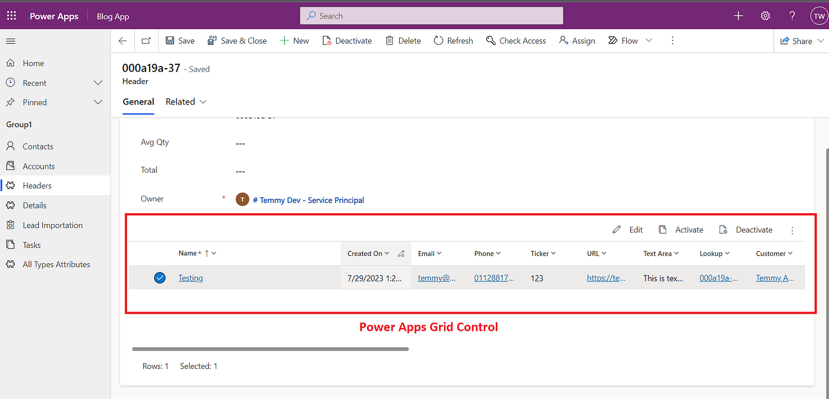
Task: Click the search box
Action: point(432,16)
